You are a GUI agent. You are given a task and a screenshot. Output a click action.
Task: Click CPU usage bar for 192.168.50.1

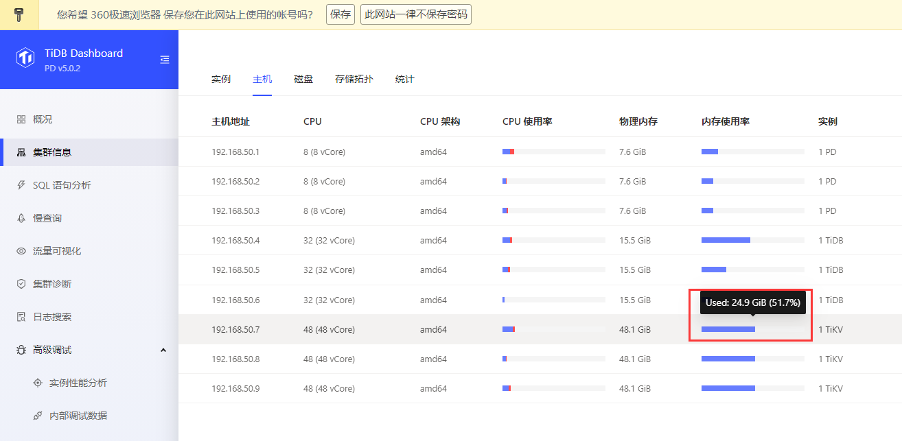[x=553, y=152]
